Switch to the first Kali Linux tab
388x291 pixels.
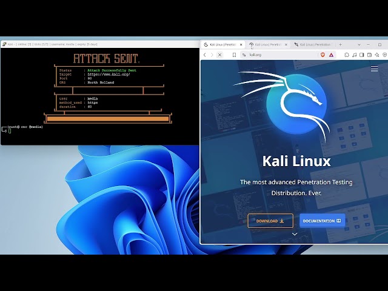[222, 44]
